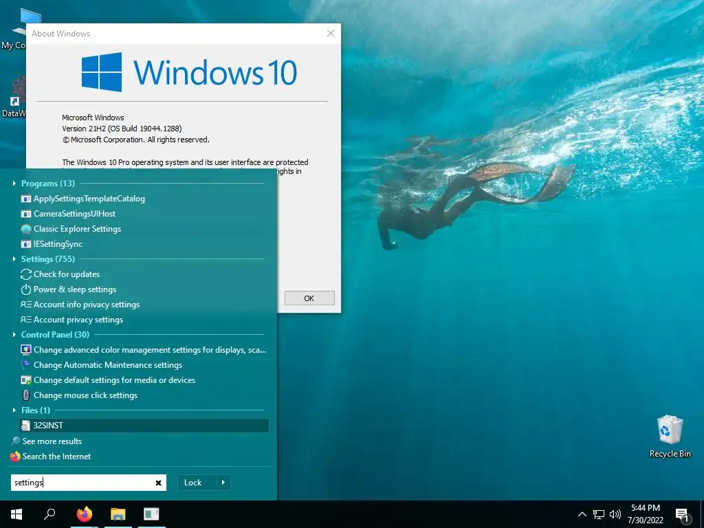Open the clock showing 5:44 PM
This screenshot has height=528, width=704.
(x=645, y=514)
